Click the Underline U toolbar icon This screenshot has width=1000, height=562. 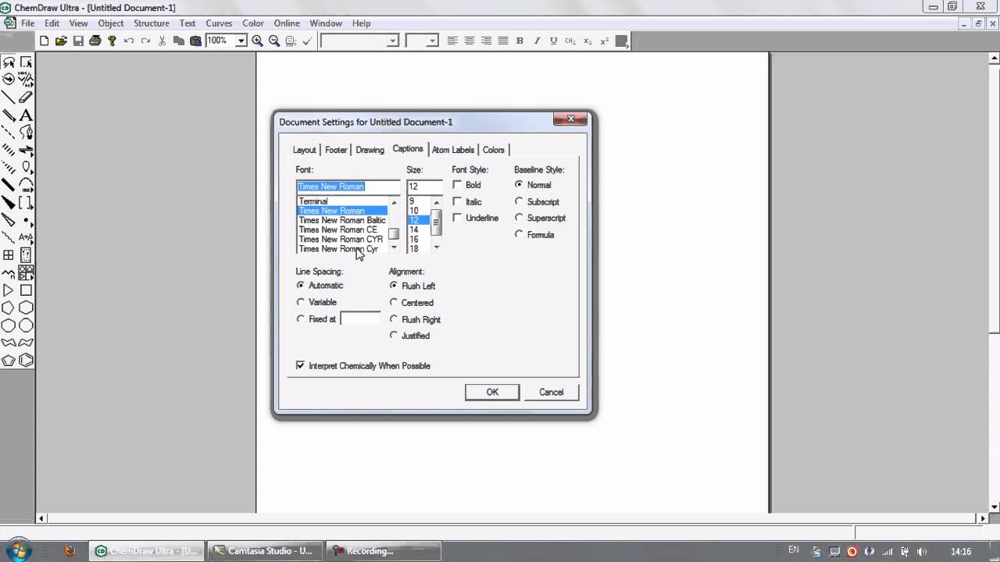pyautogui.click(x=554, y=41)
